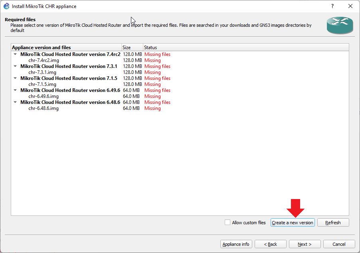Click the GNS3 icon in the title bar
This screenshot has width=360, height=253.
(x=6, y=6)
